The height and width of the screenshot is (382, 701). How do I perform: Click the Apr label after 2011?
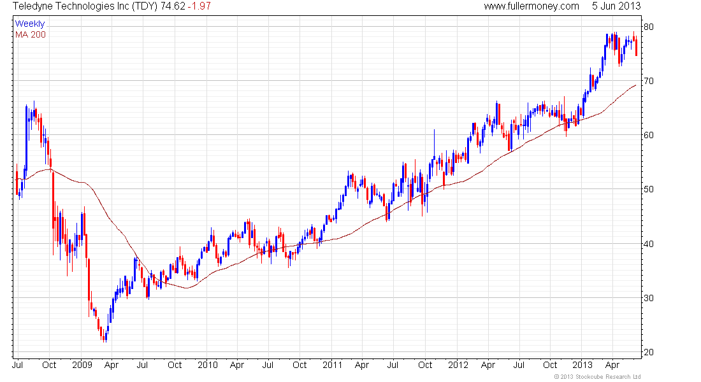click(x=362, y=365)
